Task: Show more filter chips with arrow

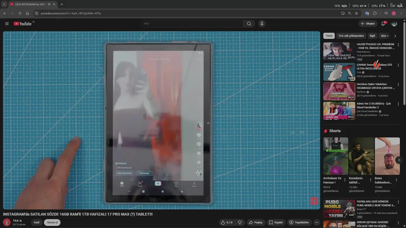Action: tap(395, 36)
